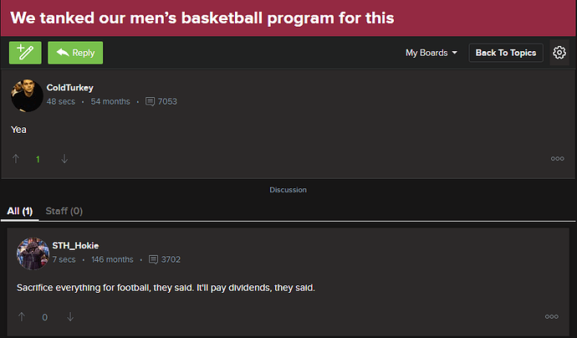The image size is (577, 338).
Task: Click the green new post pencil icon
Action: tap(25, 53)
